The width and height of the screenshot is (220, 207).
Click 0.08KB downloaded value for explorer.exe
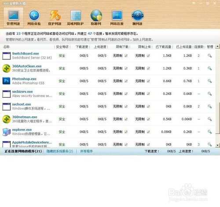click(x=166, y=132)
